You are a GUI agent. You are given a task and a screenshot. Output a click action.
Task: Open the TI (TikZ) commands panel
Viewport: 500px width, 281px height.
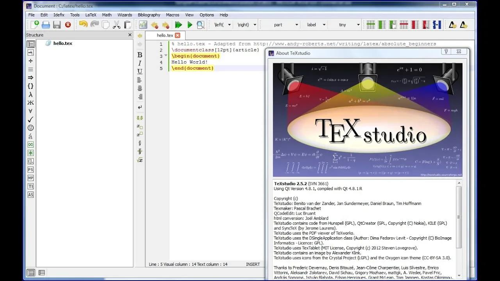(30, 186)
